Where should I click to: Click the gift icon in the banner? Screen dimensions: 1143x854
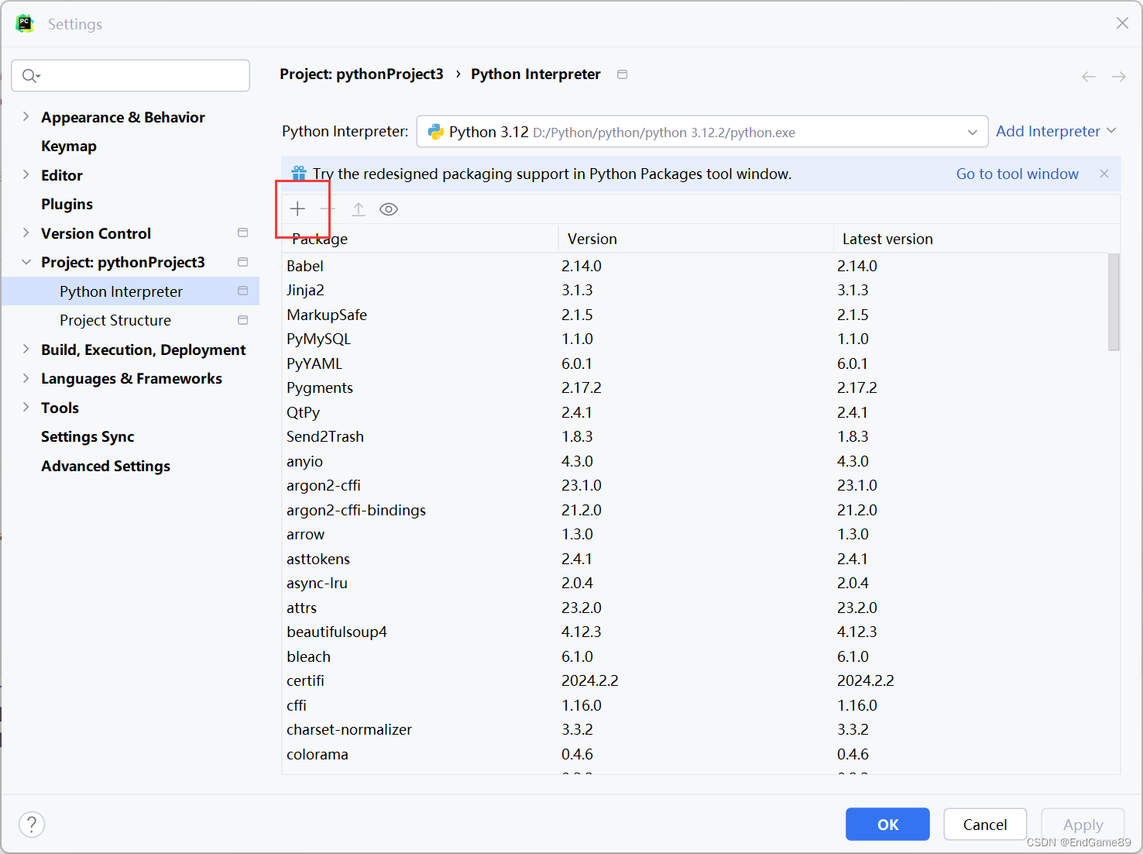(x=299, y=173)
